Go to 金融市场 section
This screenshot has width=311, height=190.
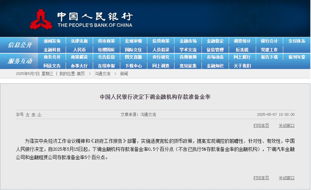188,41
